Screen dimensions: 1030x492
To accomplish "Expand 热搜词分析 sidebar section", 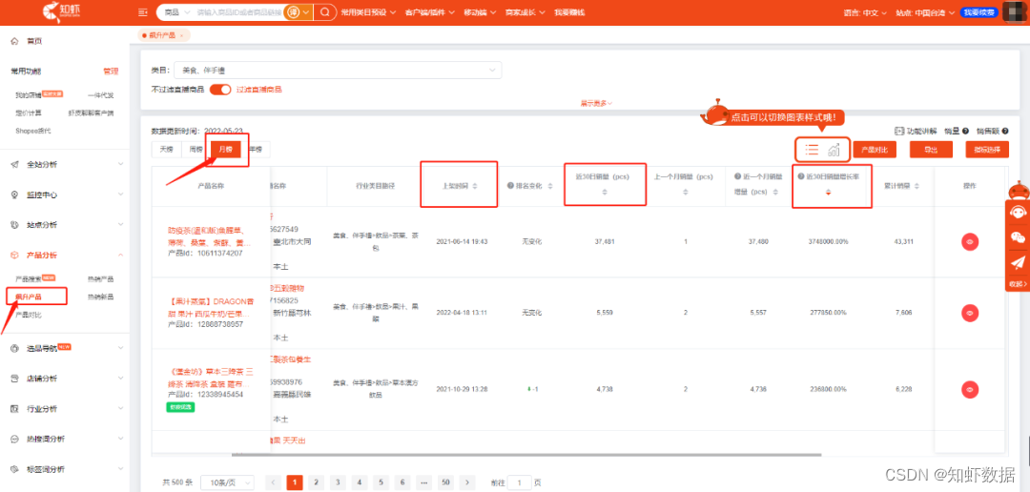I will pyautogui.click(x=67, y=439).
